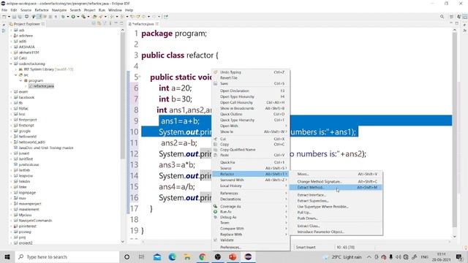
Task: Choose Quick Outline in context menu
Action: [x=250, y=114]
